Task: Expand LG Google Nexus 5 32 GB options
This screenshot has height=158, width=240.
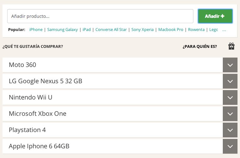Action: pos(230,81)
